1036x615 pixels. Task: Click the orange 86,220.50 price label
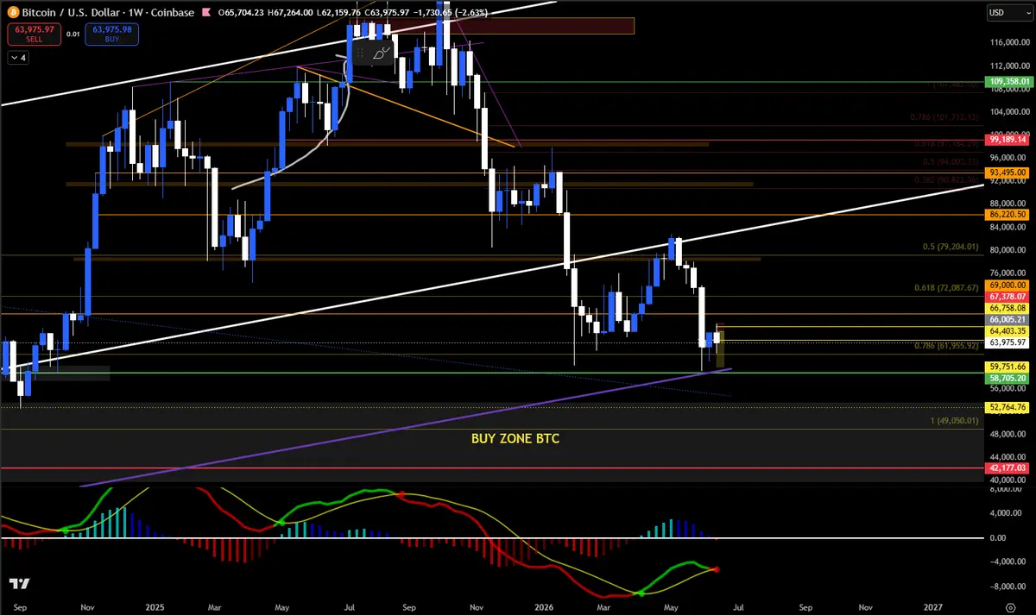coord(1008,213)
